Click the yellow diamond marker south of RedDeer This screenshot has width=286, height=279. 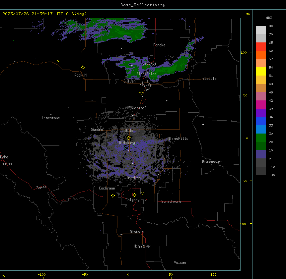coord(141,93)
